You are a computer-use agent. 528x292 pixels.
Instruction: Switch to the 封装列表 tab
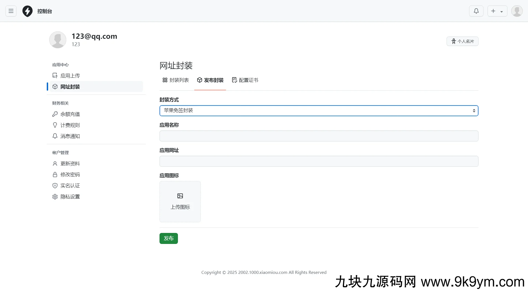[x=176, y=80]
